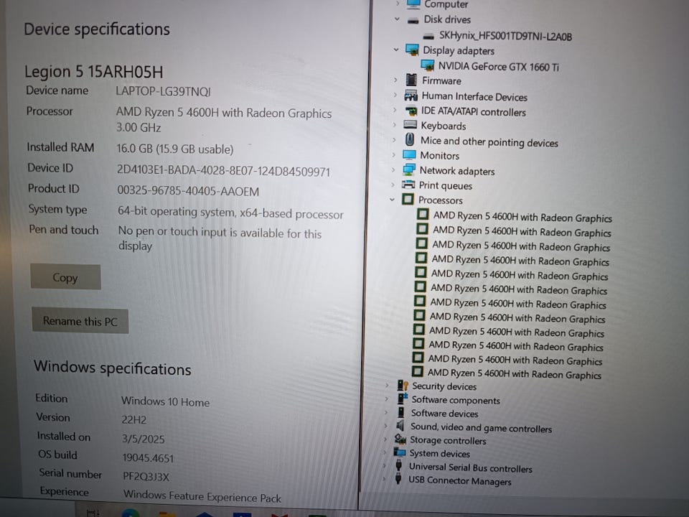Select the Disk drives category icon
The width and height of the screenshot is (689, 517).
pos(413,20)
